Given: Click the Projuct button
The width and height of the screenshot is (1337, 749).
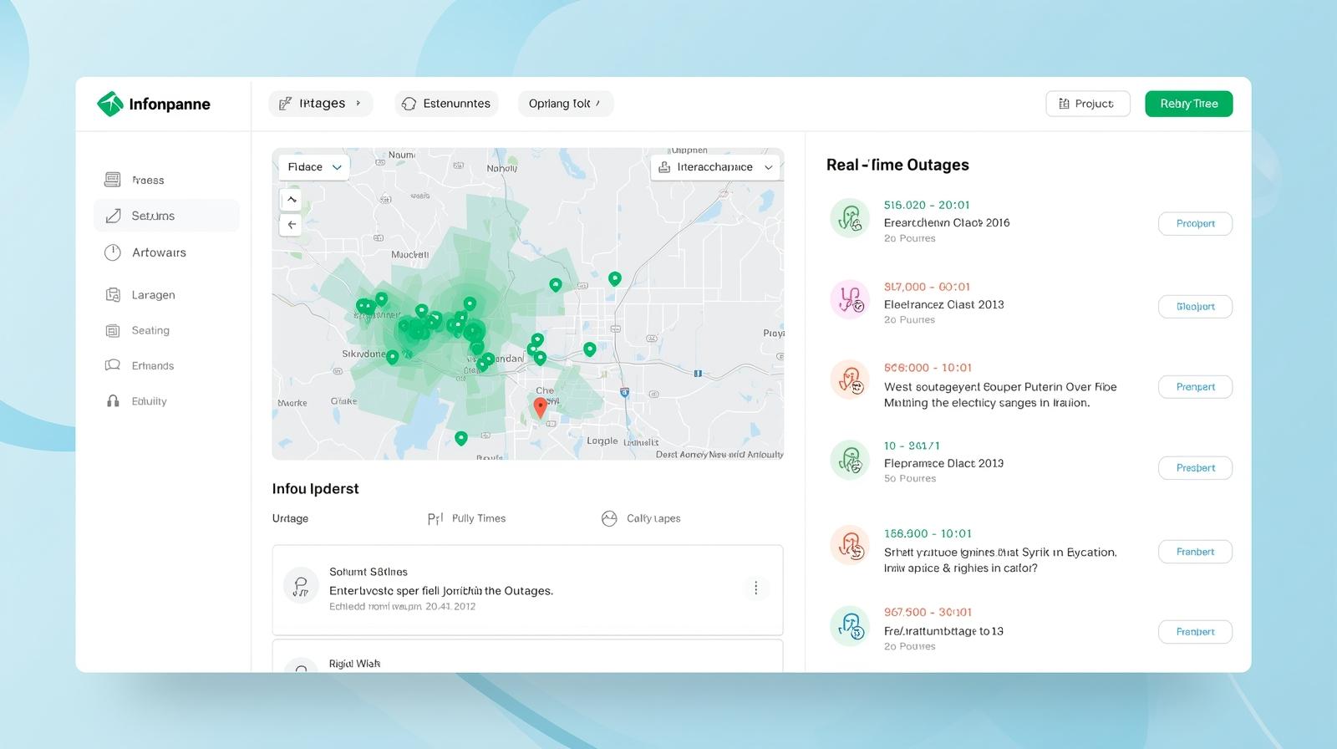Looking at the screenshot, I should pos(1087,104).
